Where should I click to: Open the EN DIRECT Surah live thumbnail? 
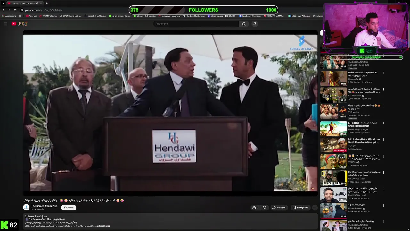(333, 145)
